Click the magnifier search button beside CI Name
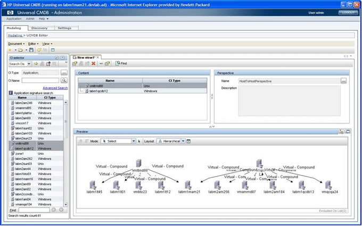Screen dimensions: 362x226 [64, 80]
